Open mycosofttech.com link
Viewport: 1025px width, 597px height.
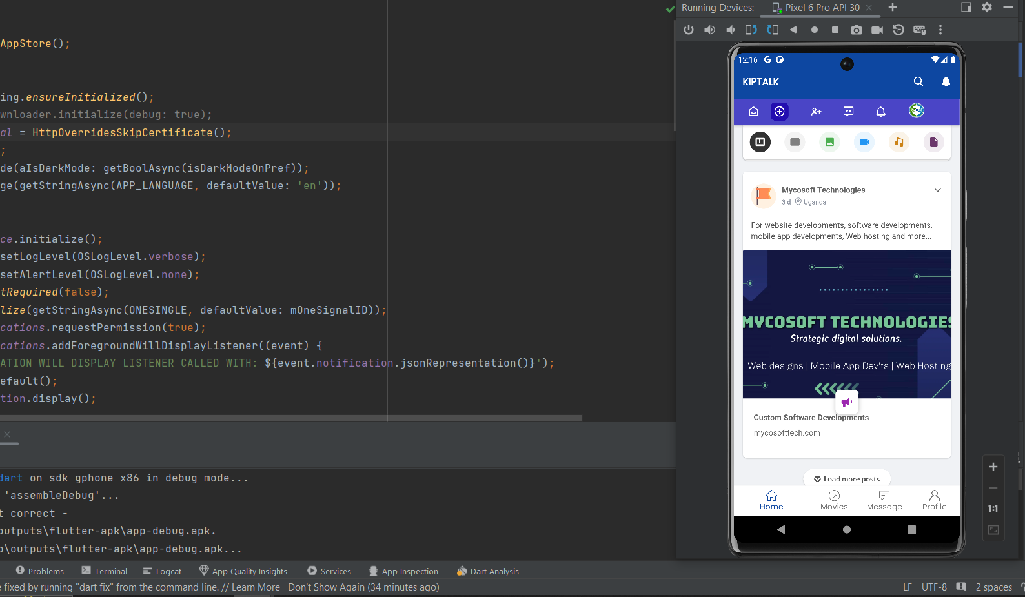point(787,433)
